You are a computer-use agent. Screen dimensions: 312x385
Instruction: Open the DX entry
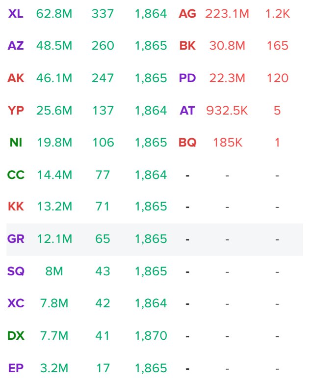tap(16, 336)
